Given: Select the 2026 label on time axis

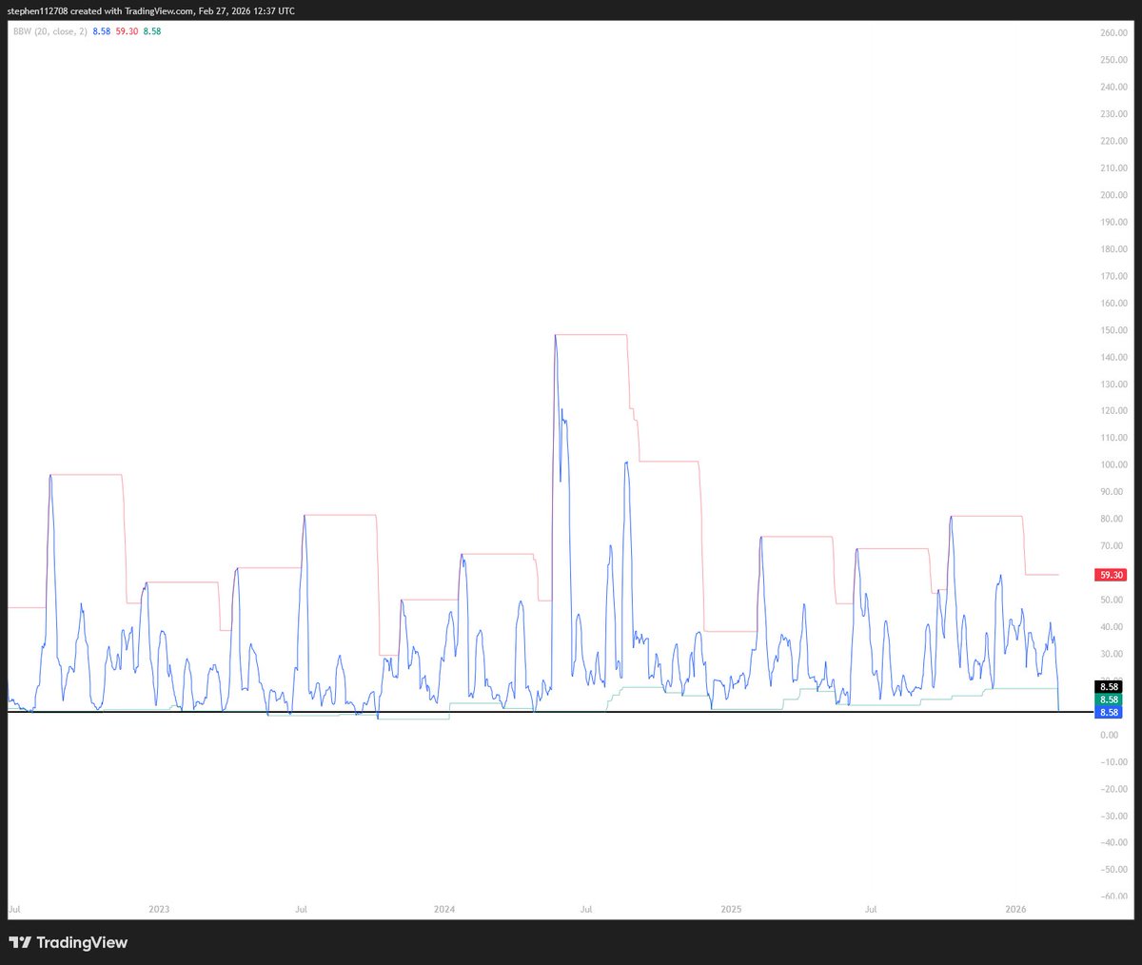Looking at the screenshot, I should 1016,909.
